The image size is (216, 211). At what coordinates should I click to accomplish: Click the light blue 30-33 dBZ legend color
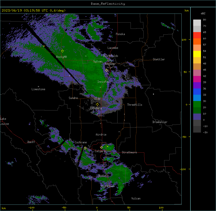(x=197, y=98)
